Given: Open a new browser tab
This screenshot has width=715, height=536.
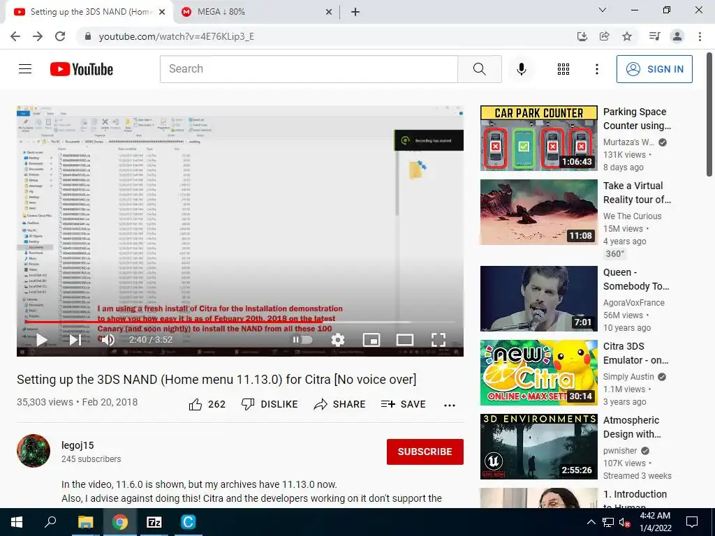Looking at the screenshot, I should tap(355, 13).
